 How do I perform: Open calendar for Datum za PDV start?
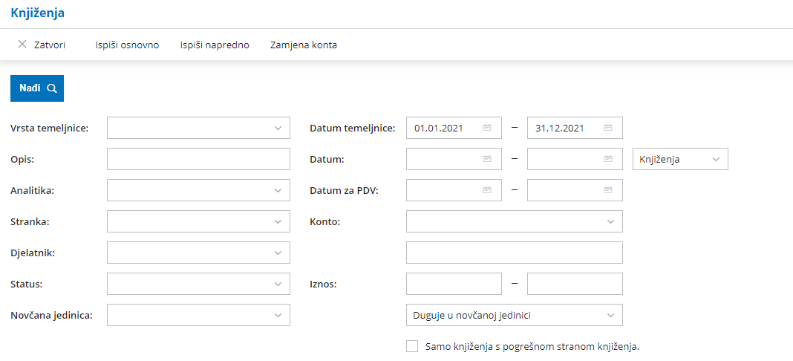point(487,190)
